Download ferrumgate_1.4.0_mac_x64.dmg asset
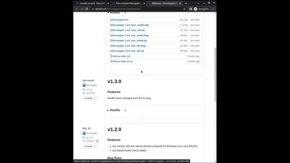Screen dimensions: 290x163 pos(129,46)
